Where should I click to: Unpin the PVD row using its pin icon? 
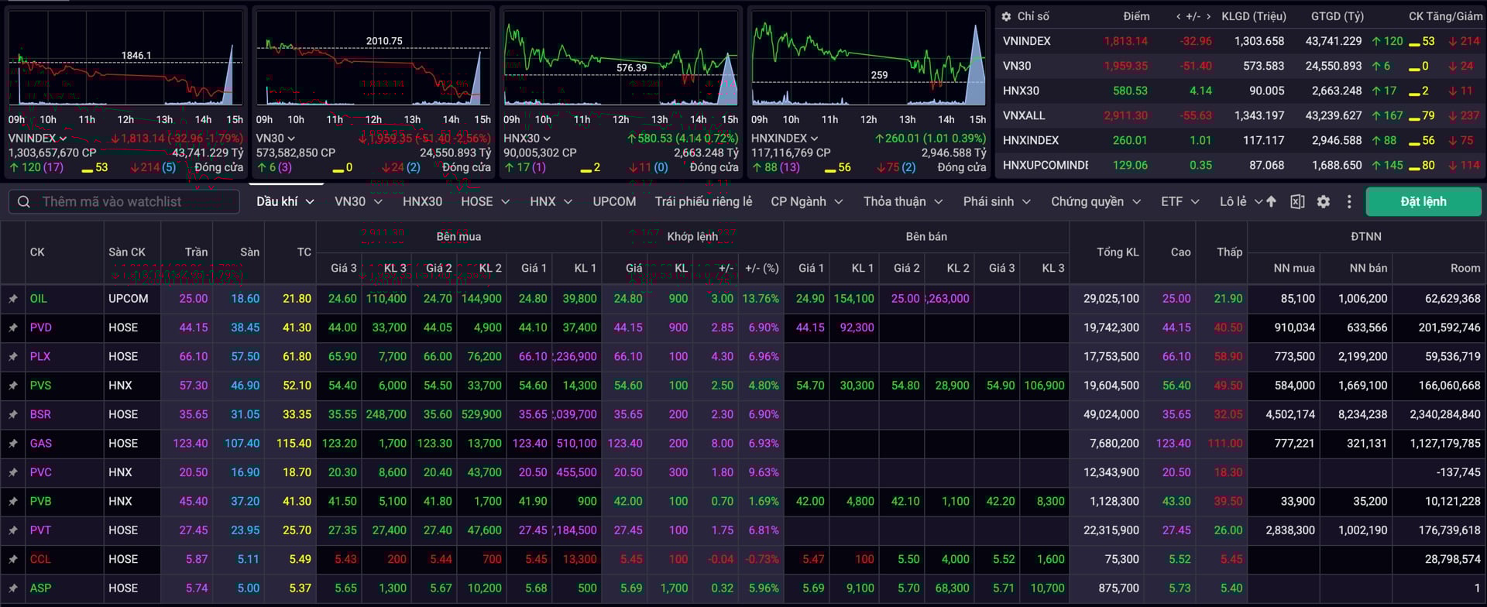coord(13,328)
